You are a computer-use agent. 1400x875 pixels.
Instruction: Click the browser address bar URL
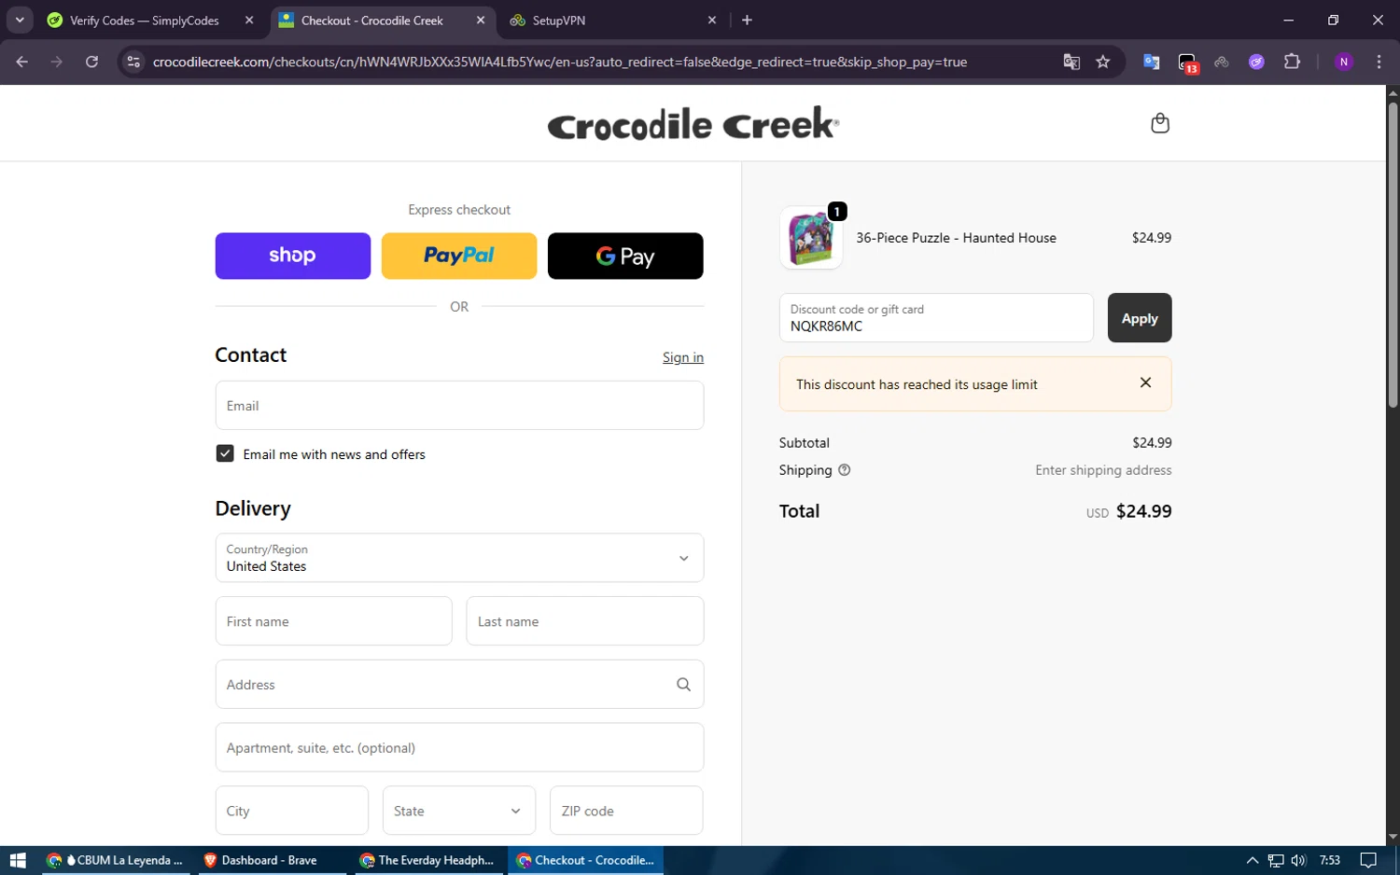[560, 62]
